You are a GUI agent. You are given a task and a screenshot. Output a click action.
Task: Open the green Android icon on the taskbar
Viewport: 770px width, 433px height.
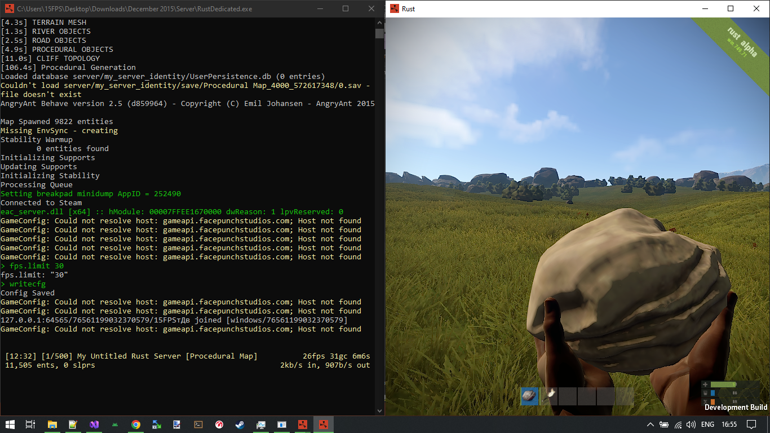click(x=115, y=425)
